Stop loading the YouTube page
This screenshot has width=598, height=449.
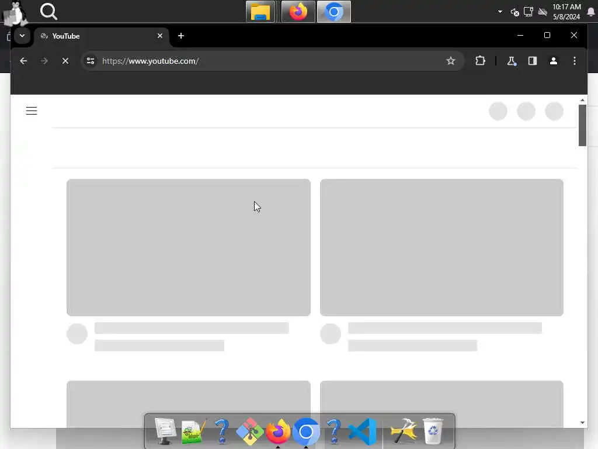(x=65, y=61)
